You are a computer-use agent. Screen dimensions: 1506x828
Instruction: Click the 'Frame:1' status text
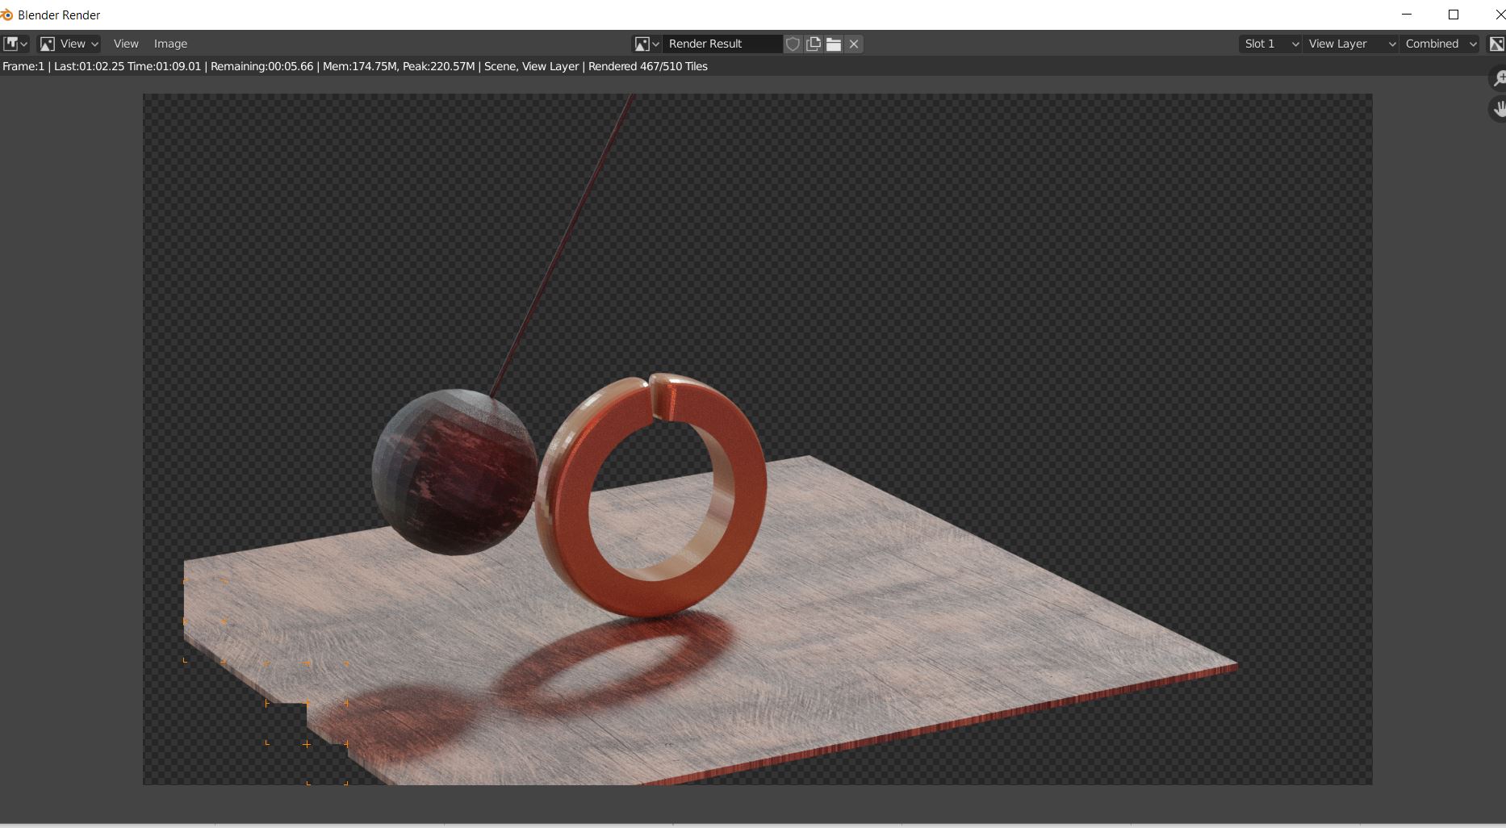[23, 66]
